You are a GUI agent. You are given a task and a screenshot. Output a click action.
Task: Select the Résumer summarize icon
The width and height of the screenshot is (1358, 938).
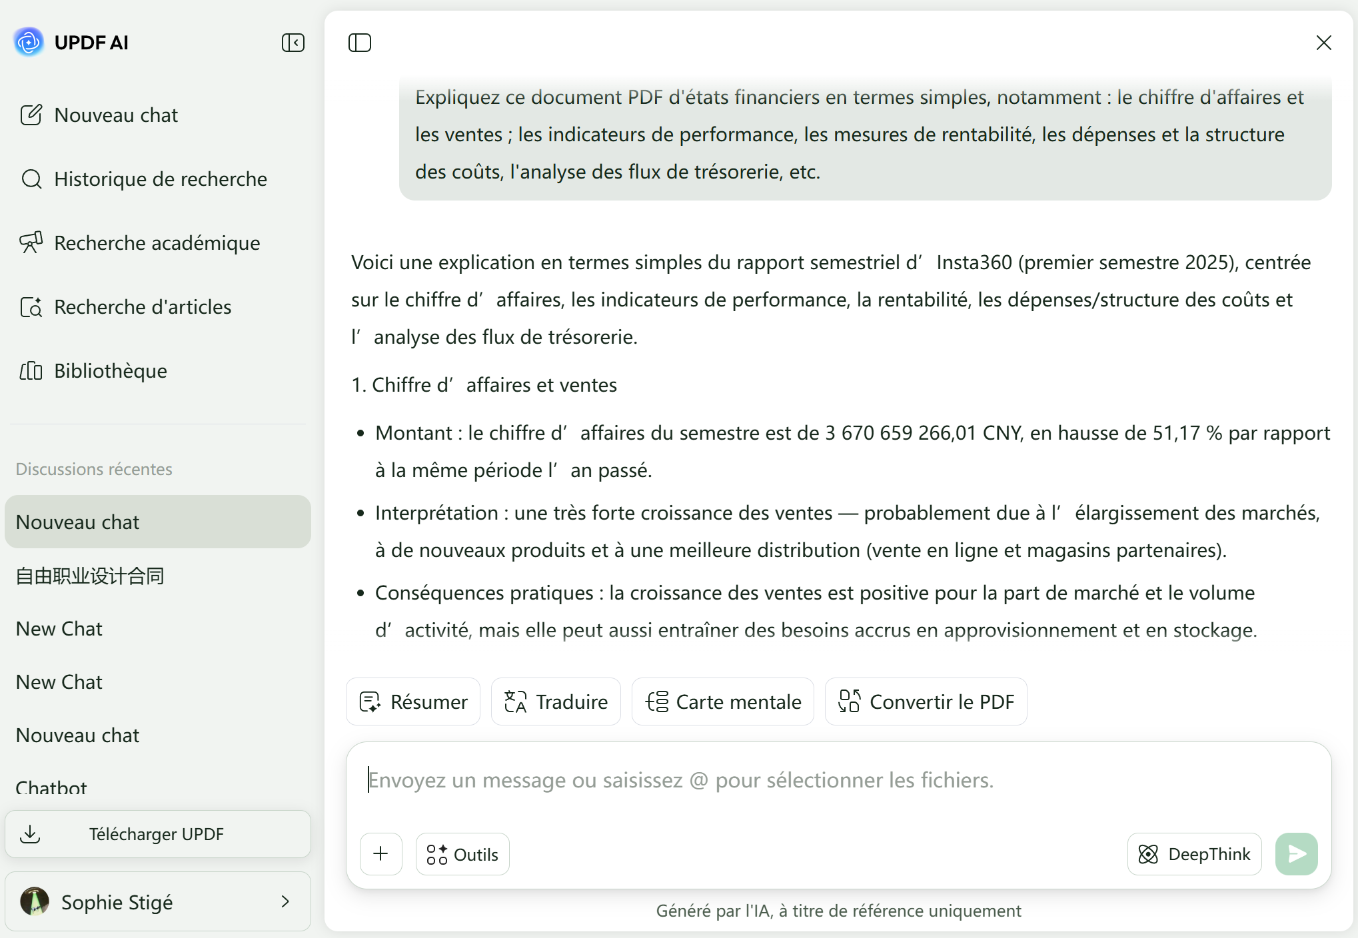(x=370, y=701)
